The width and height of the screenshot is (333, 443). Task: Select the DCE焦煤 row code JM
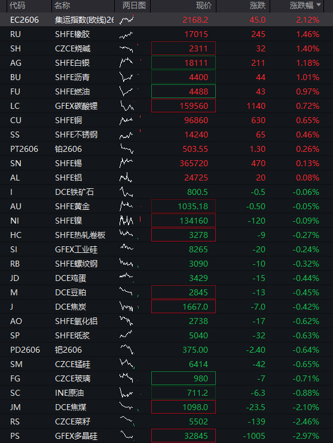coord(16,407)
